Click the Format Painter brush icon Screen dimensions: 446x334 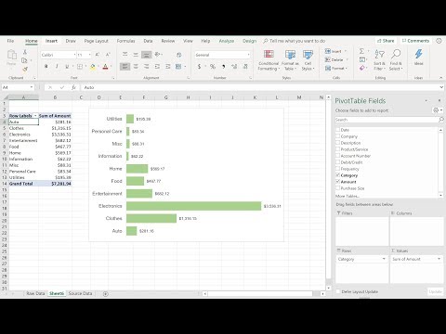point(25,69)
